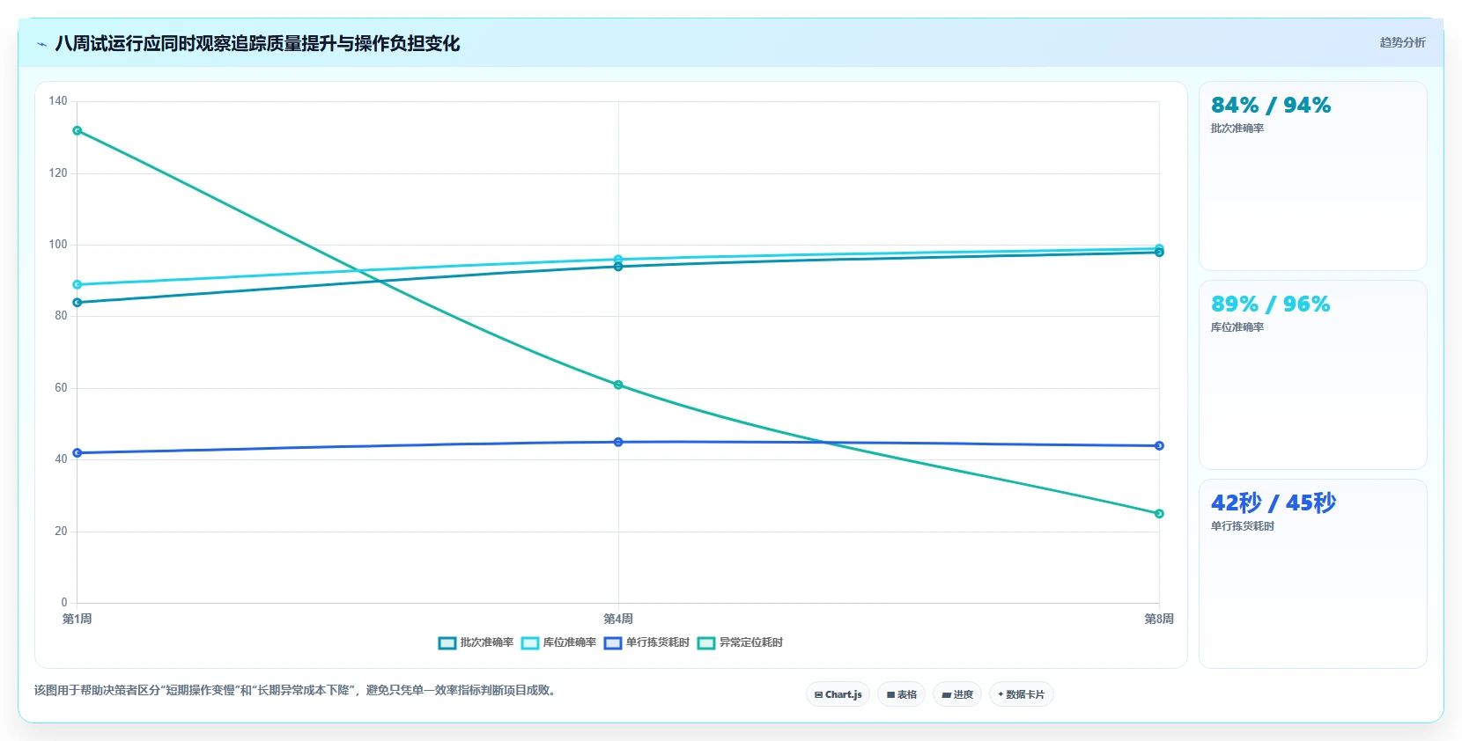1462x741 pixels.
Task: Click the 库位准确率 data point at 第1周
Action: (78, 285)
